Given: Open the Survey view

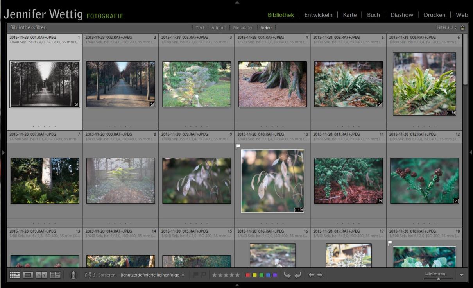Looking at the screenshot, I should click(x=55, y=275).
